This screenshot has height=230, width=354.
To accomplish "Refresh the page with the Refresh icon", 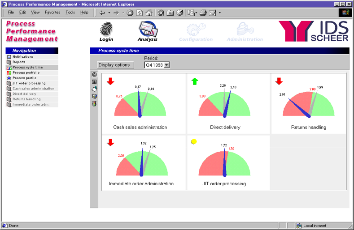I will point(140,13).
